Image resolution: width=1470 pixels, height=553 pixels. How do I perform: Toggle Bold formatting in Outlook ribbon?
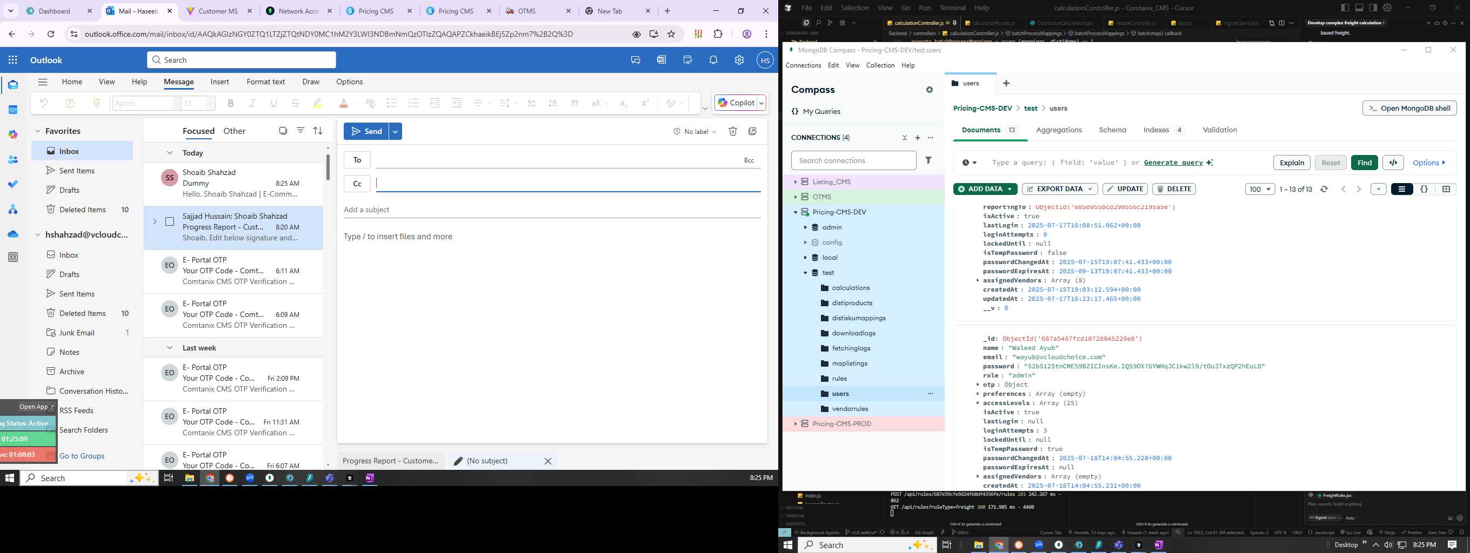point(231,103)
